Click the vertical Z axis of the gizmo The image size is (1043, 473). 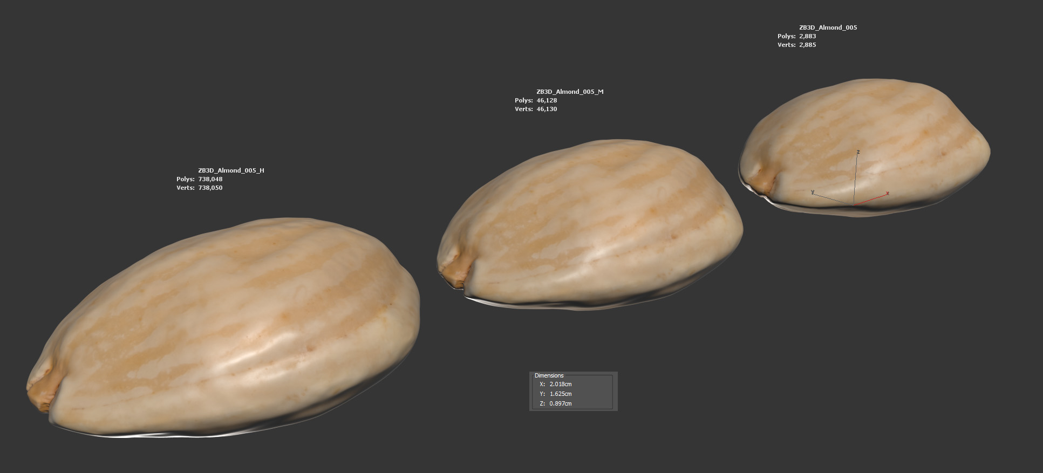[856, 175]
